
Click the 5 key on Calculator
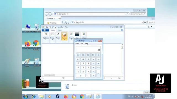pos(83,67)
